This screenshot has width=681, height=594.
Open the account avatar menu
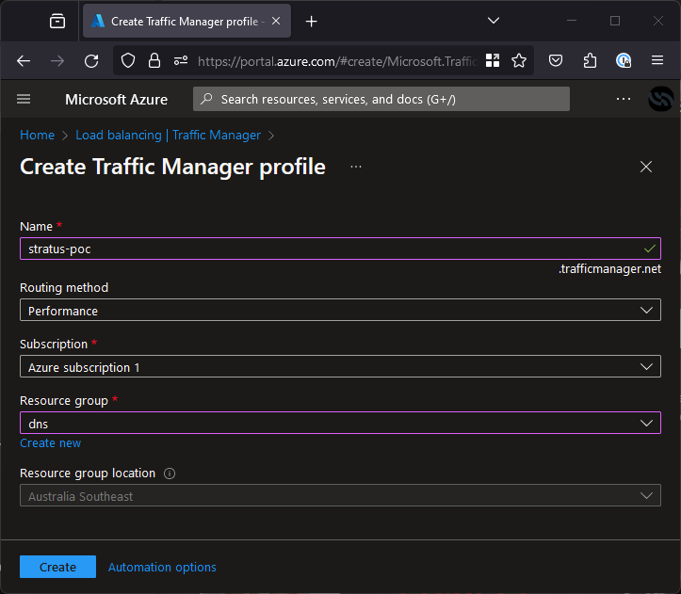point(661,99)
